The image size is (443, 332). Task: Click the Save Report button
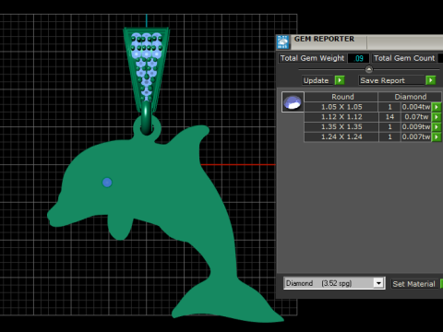(x=391, y=80)
